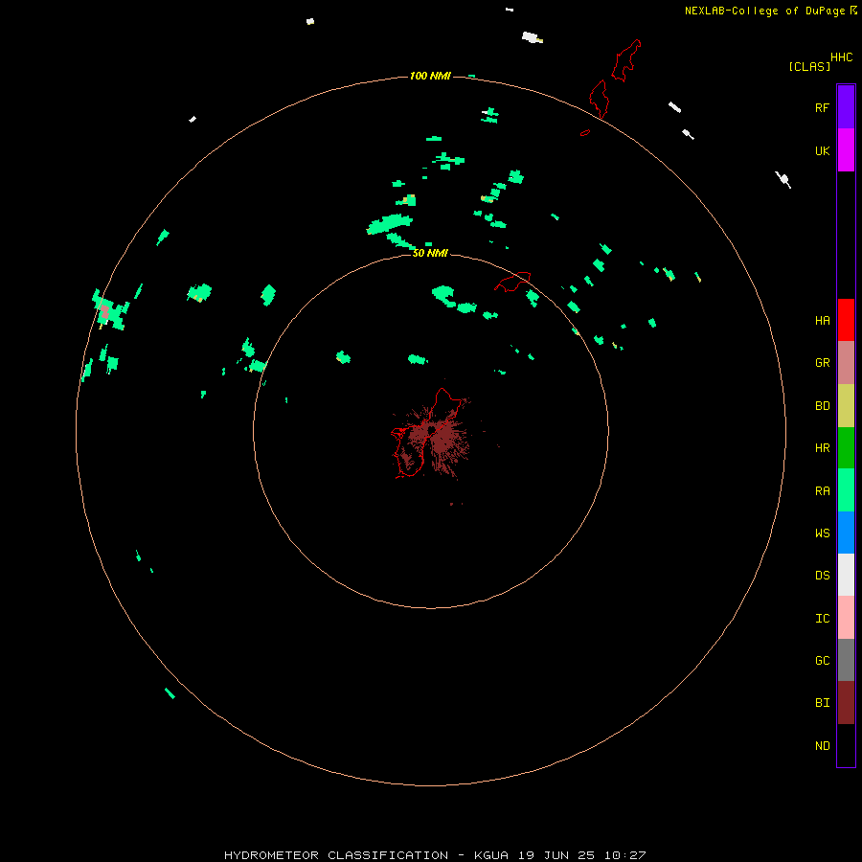Image resolution: width=862 pixels, height=862 pixels.
Task: Click the IC light pink legend swatch
Action: (846, 618)
